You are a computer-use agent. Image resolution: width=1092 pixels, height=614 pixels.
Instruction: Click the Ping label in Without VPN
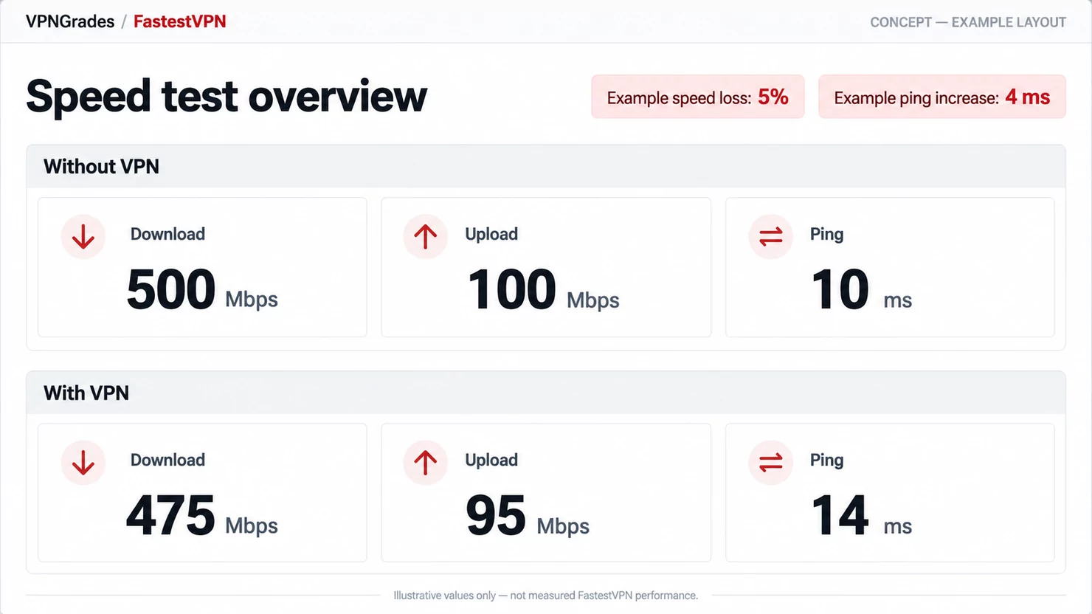pyautogui.click(x=826, y=235)
